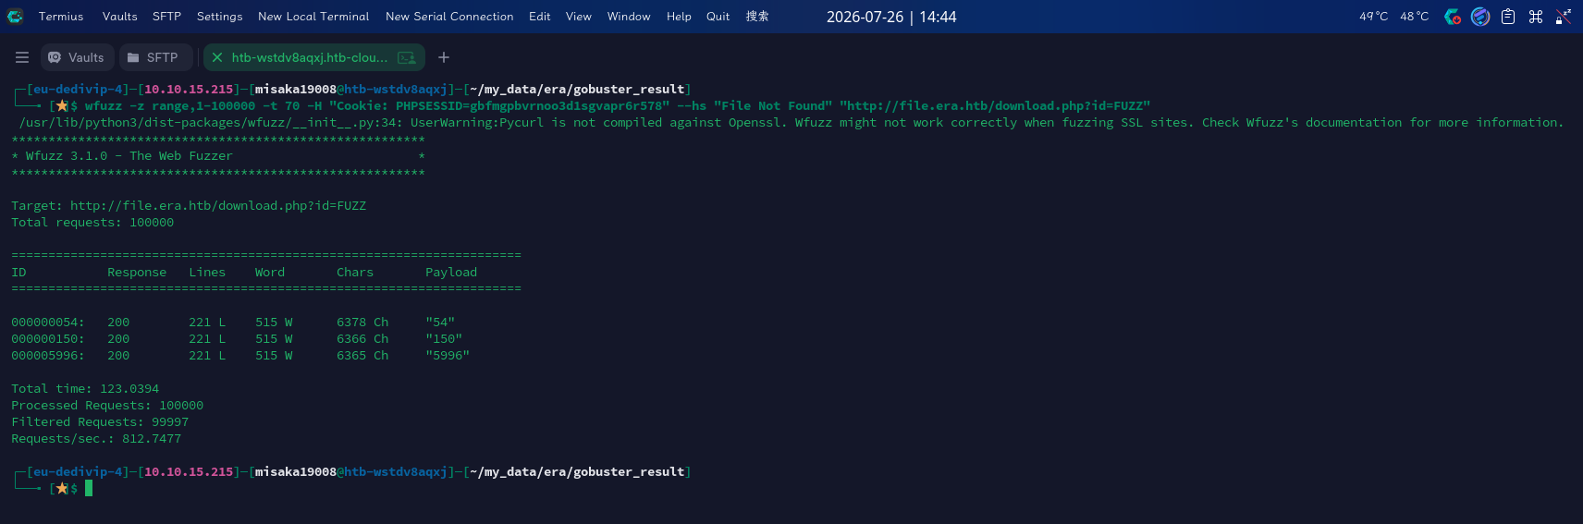The height and width of the screenshot is (524, 1583).
Task: Toggle the sleep-inhibit lock tray icon
Action: pyautogui.click(x=1564, y=17)
